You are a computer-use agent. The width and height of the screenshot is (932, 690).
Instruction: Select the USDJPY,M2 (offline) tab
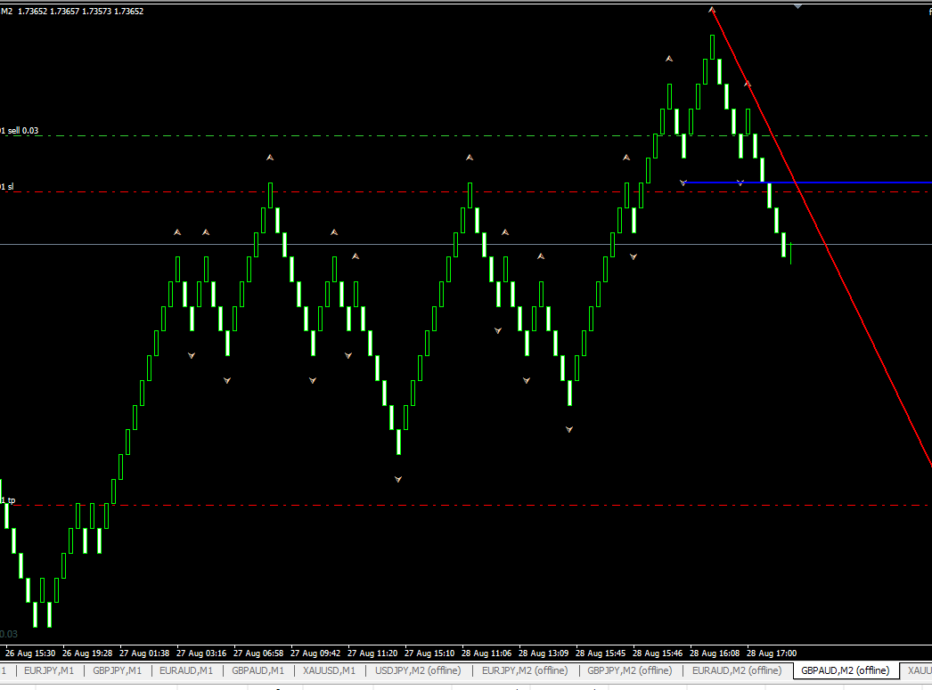tap(418, 670)
